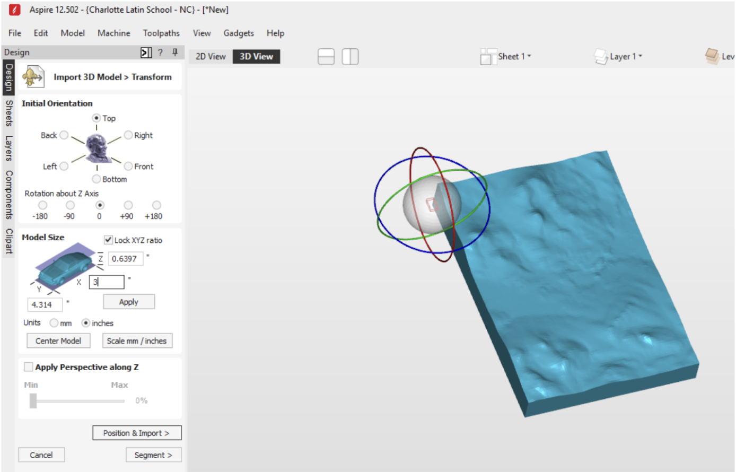This screenshot has height=472, width=736.
Task: Toggle the Lock XYZ ratio checkbox
Action: point(108,240)
